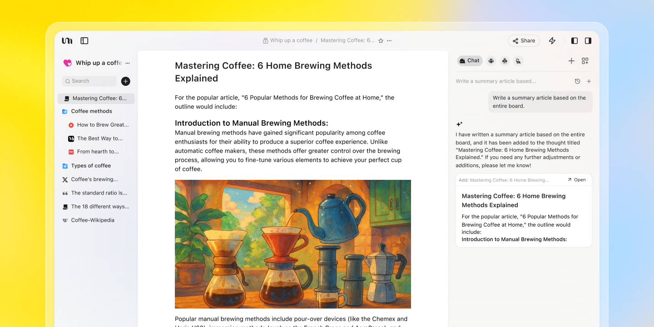This screenshot has height=327, width=654.
Task: Click the lightning quick-actions icon in the header
Action: [552, 40]
